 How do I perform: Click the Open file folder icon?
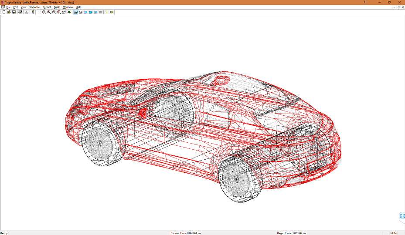(9, 12)
